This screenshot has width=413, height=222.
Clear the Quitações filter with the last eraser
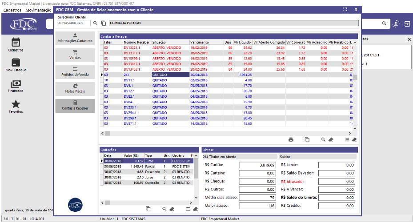(x=195, y=209)
